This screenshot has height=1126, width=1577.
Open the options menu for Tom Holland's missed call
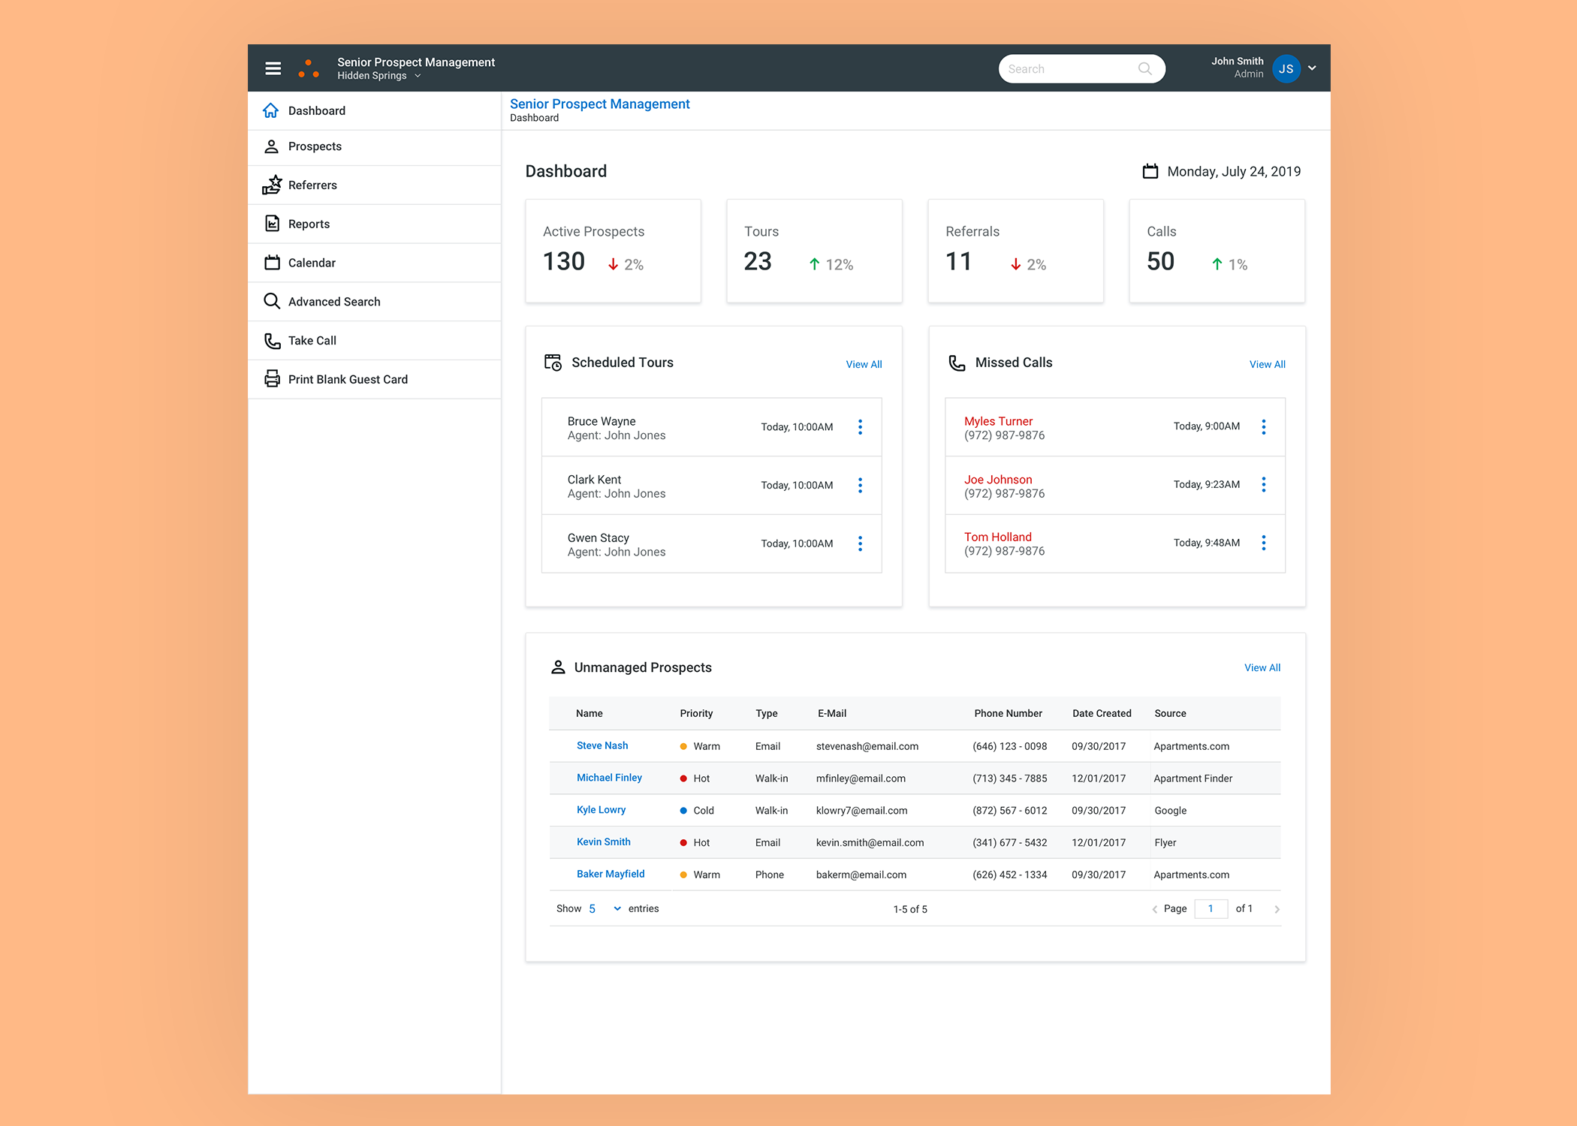click(x=1263, y=543)
